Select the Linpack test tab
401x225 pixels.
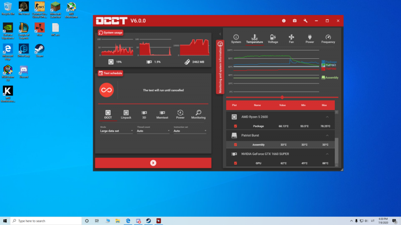126,114
